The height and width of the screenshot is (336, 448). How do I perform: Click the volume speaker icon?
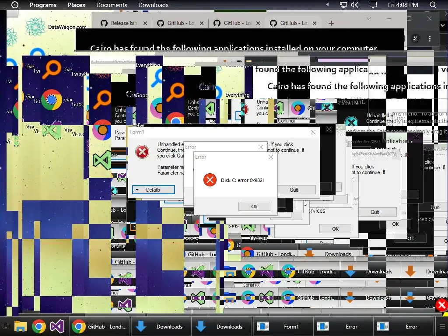click(354, 5)
